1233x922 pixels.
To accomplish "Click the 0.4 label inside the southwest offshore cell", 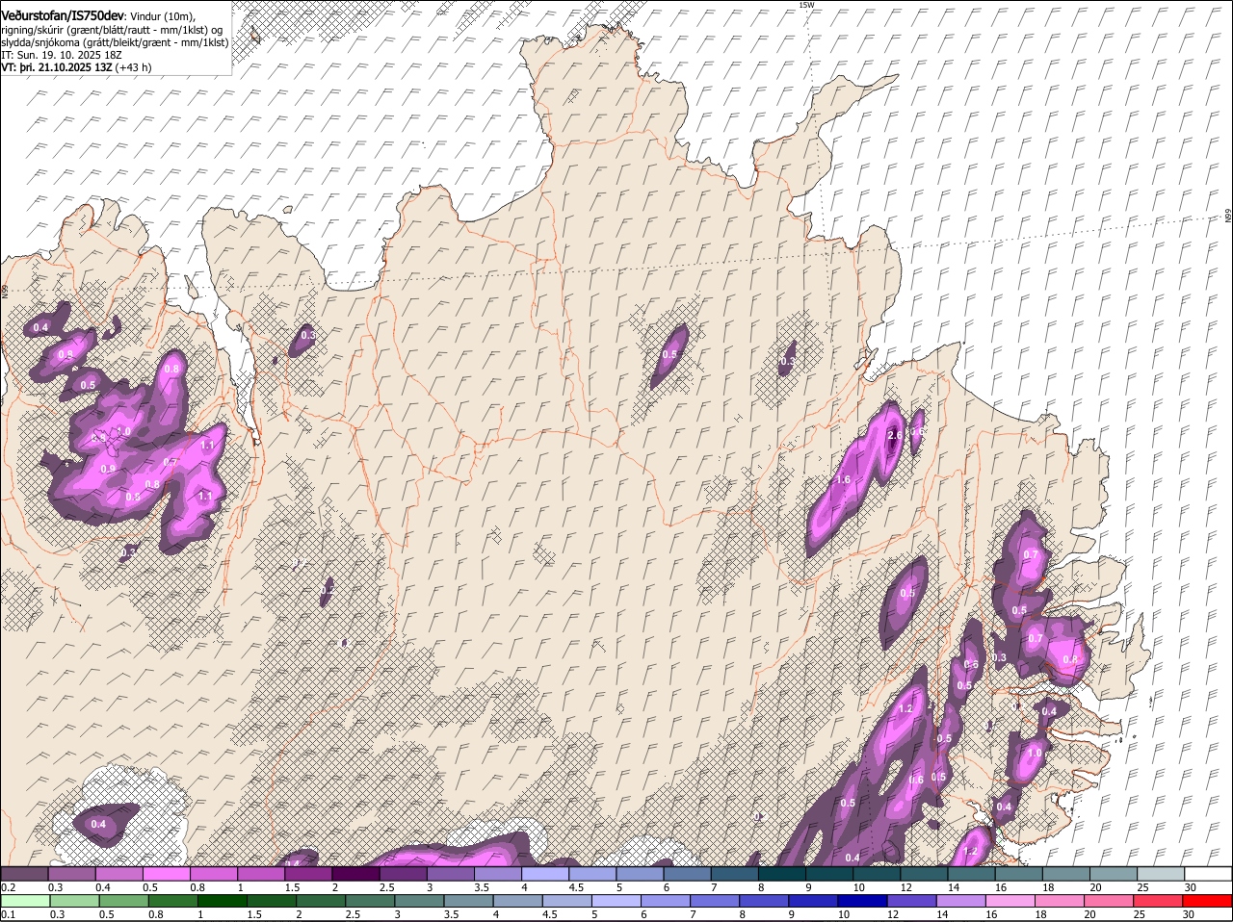I will 98,825.
